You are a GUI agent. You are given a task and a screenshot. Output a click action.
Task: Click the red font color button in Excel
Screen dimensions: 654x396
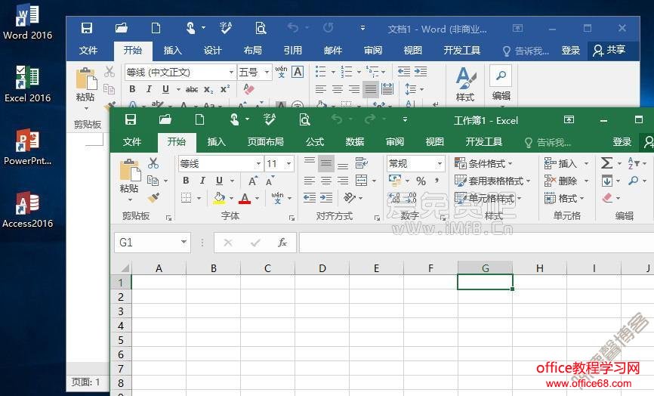pos(245,198)
